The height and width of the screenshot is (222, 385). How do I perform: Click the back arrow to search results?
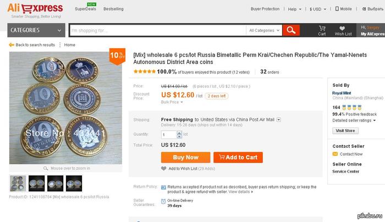point(12,45)
